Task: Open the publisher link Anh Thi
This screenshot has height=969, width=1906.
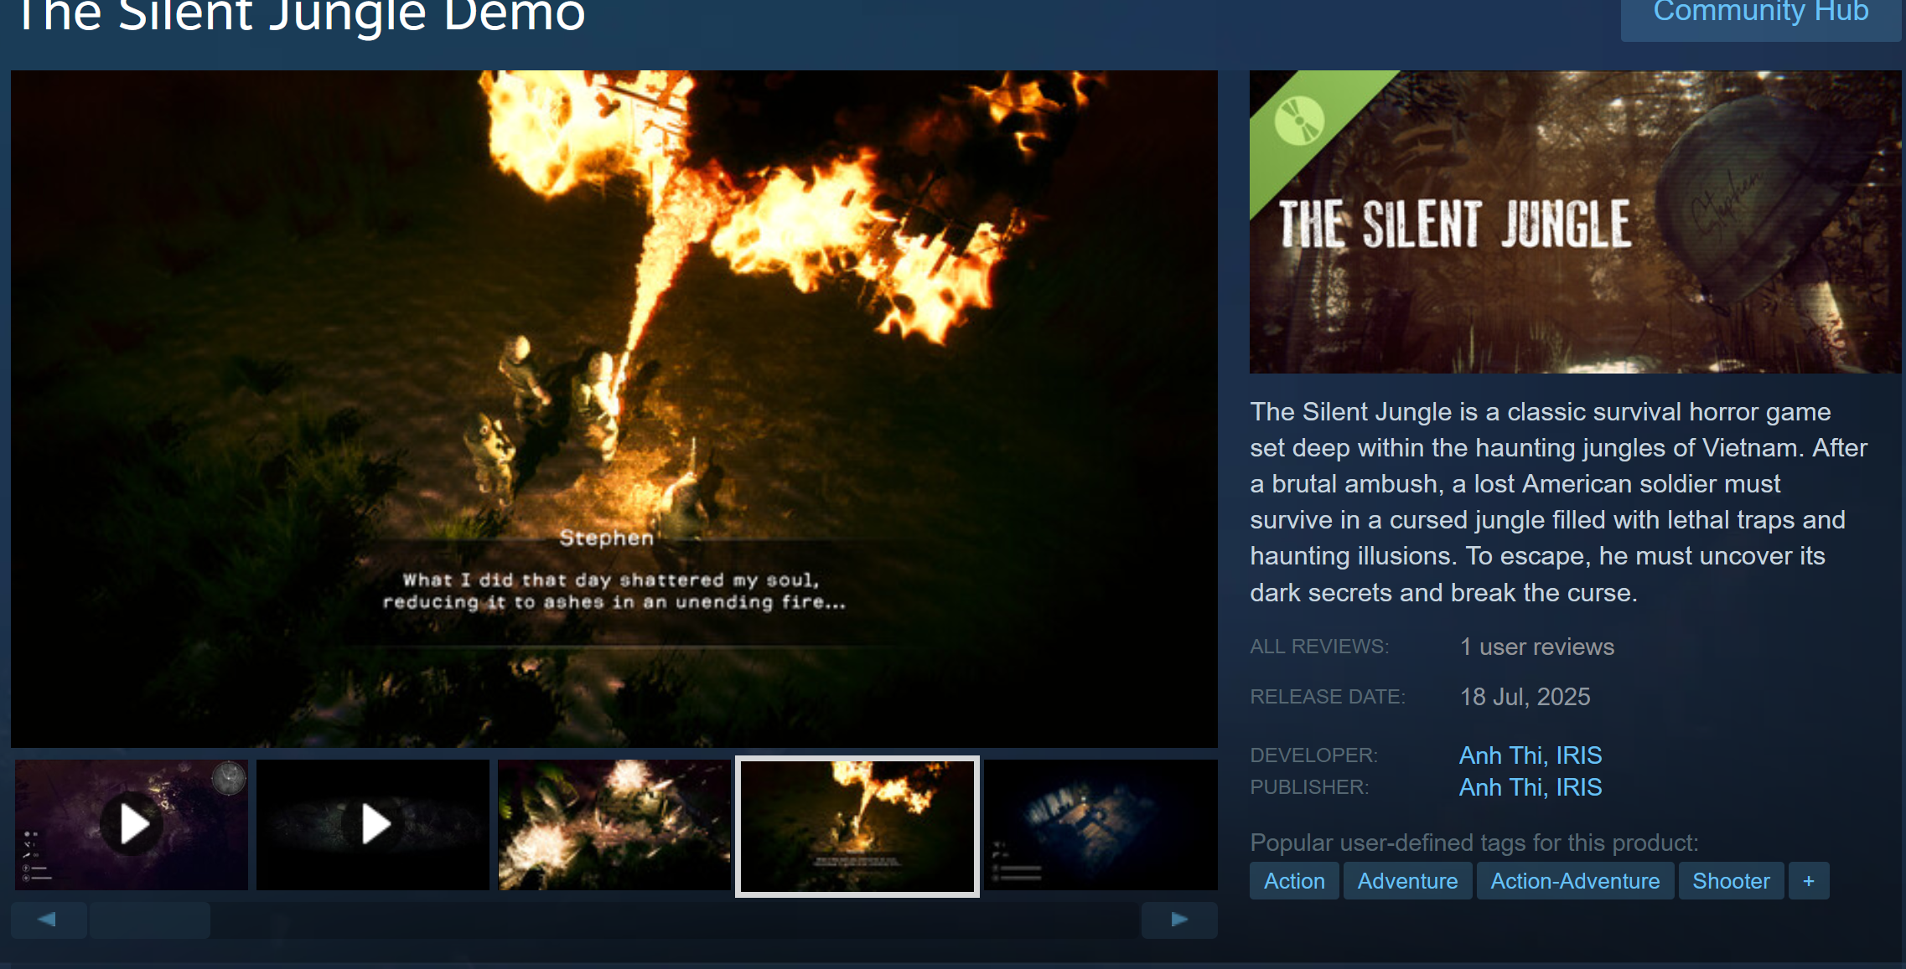Action: click(1501, 787)
